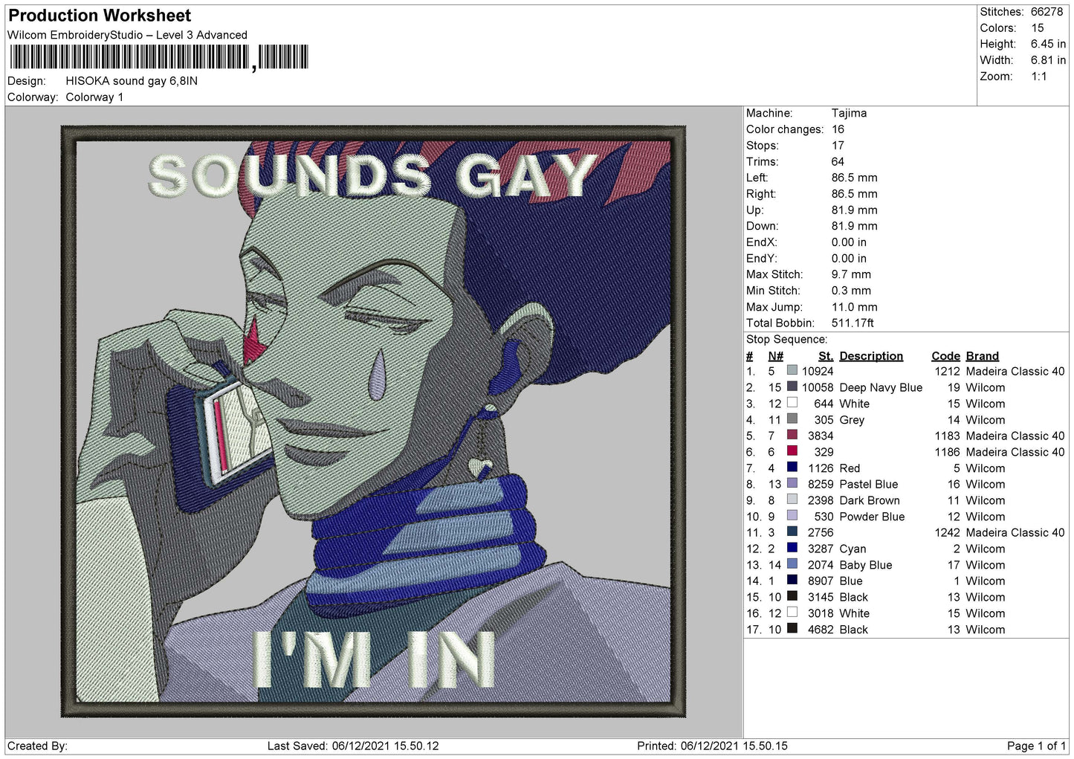Click the 'Baby Blue' description text
This screenshot has width=1074, height=759.
point(866,565)
